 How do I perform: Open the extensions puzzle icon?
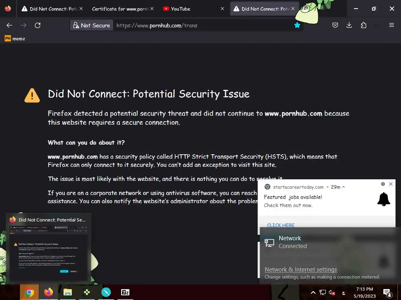[x=363, y=25]
